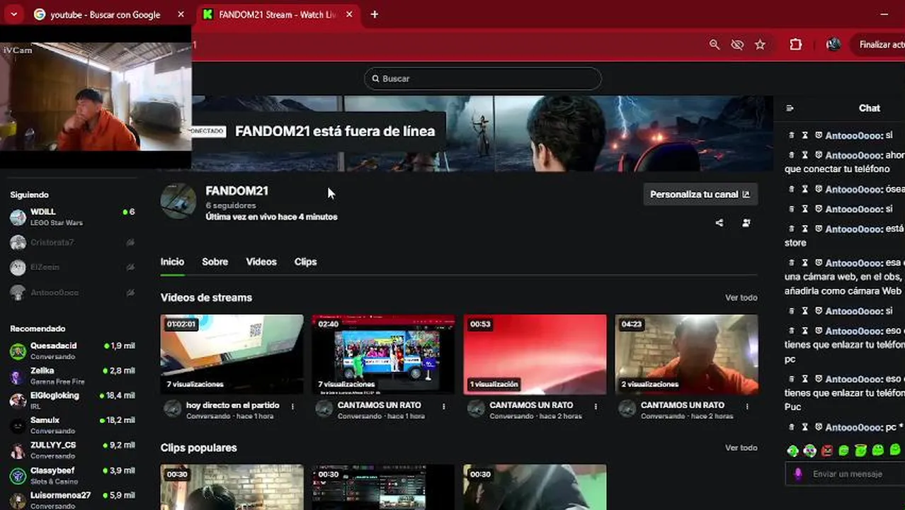Open recommended channel ZULLYY_CS
This screenshot has width=905, height=510.
(x=72, y=450)
